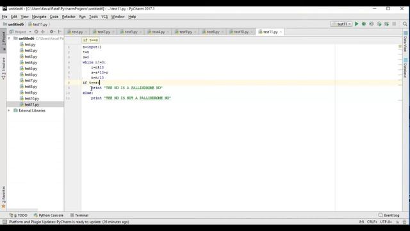Close the test10.py editor tab

252,32
